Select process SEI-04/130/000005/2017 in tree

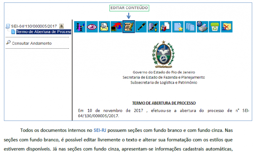34,26
